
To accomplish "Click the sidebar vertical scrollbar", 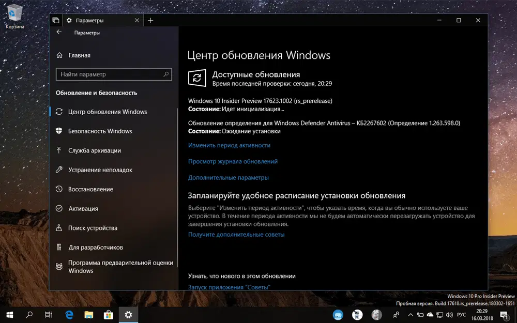I will 177,188.
